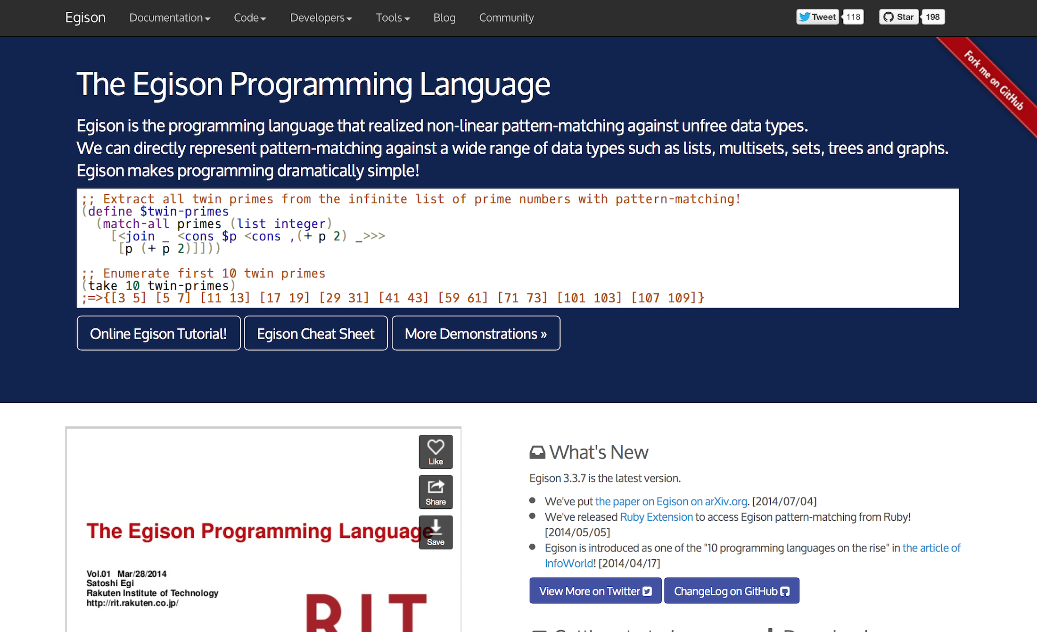Click the 'Egison 3.3.7 is the latest version' text

pyautogui.click(x=605, y=478)
